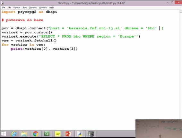Image resolution: width=182 pixels, height=138 pixels.
Task: Open the Window menu
Action: tap(43, 8)
